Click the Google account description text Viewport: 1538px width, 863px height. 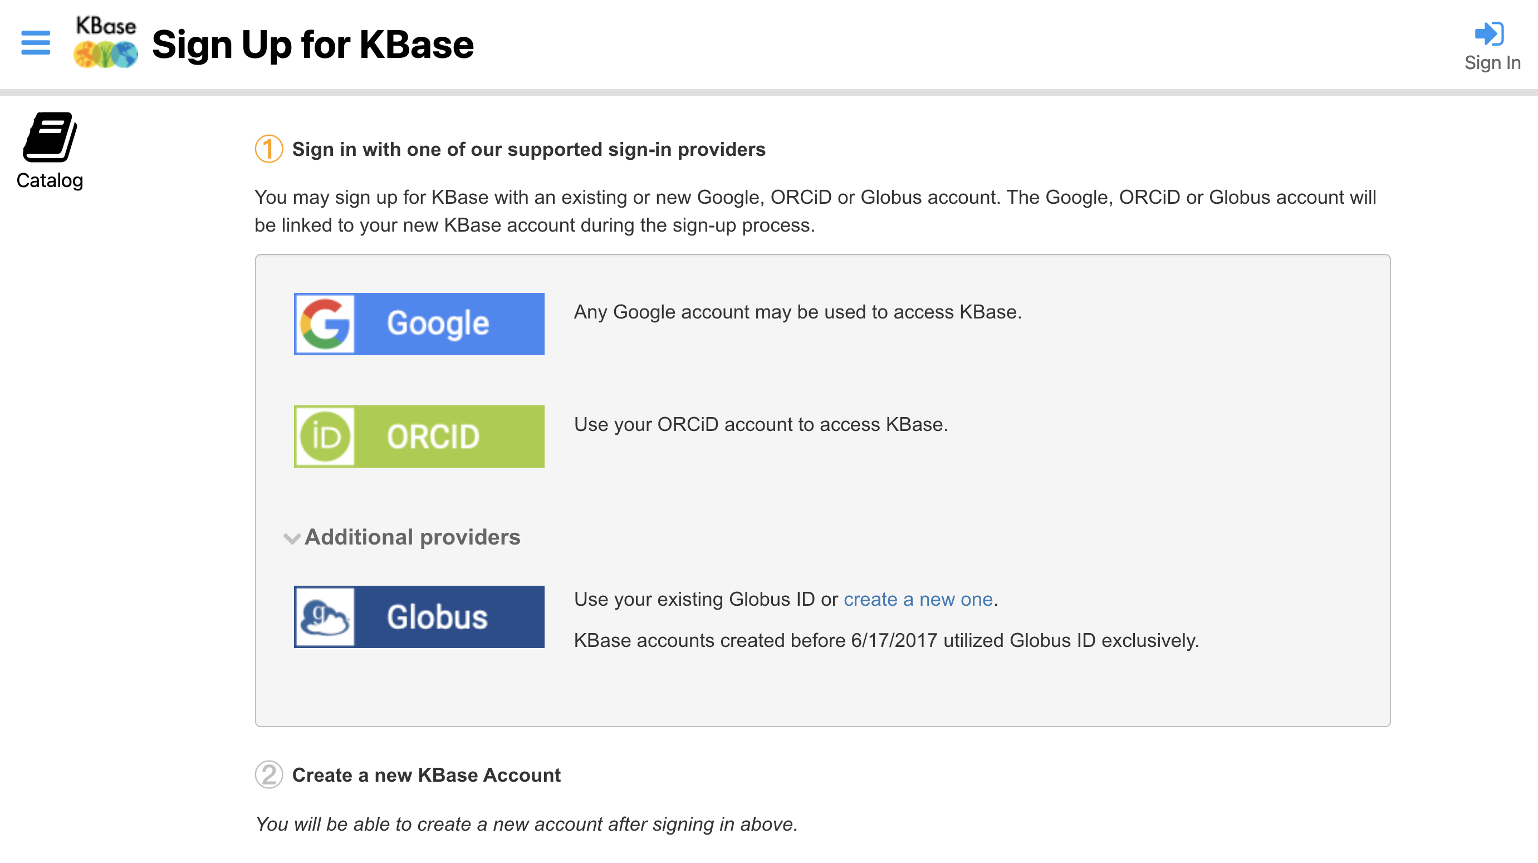797,312
